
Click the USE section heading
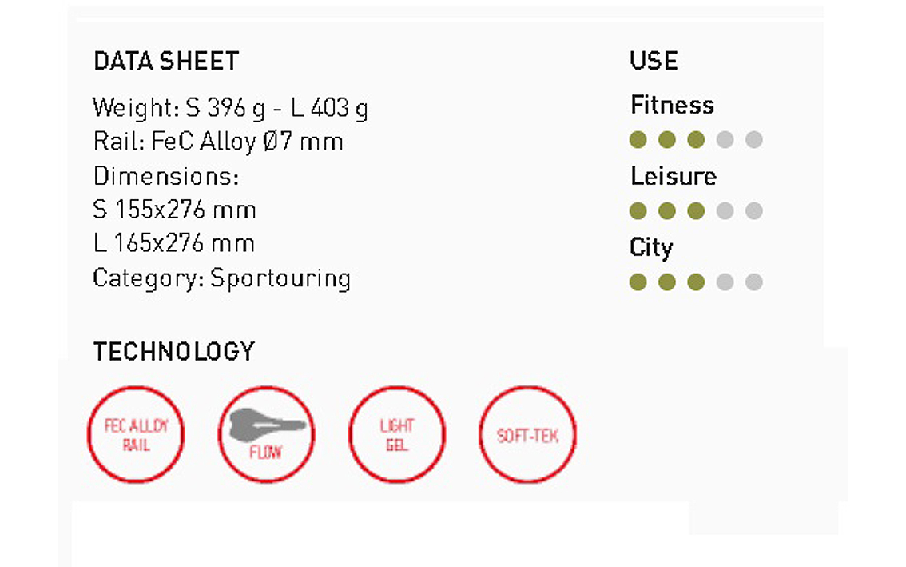pos(654,62)
